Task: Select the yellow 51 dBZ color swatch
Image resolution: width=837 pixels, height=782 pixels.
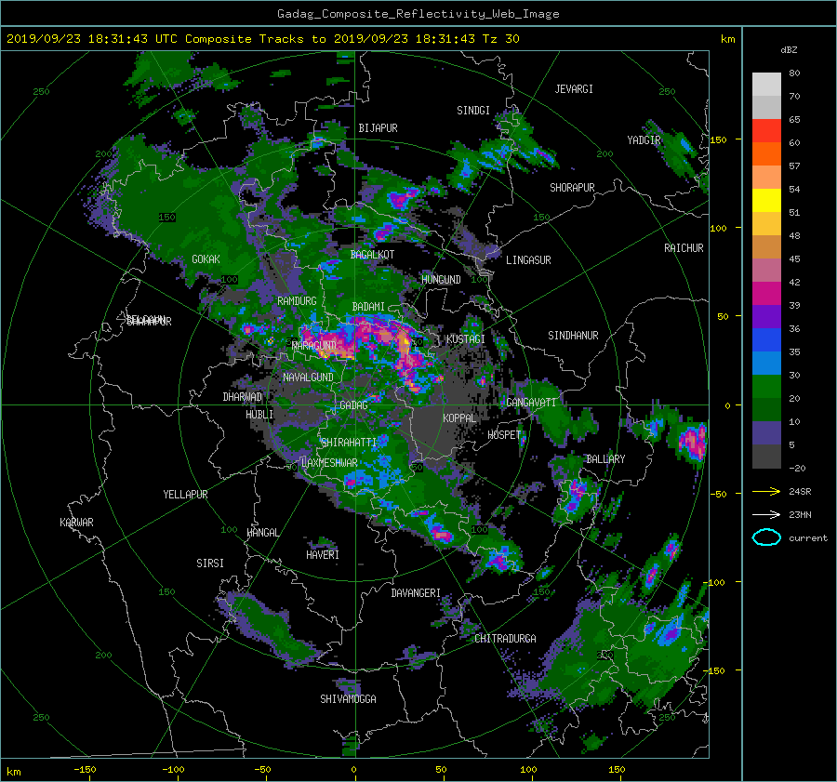Action: tap(766, 200)
